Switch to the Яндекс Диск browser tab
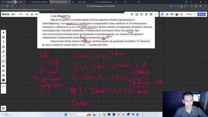This screenshot has height=117, width=208. (82, 2)
